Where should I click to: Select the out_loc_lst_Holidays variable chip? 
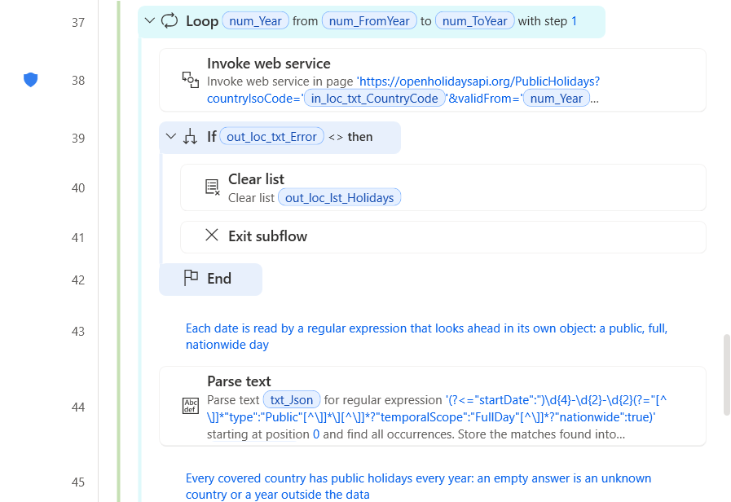point(339,198)
